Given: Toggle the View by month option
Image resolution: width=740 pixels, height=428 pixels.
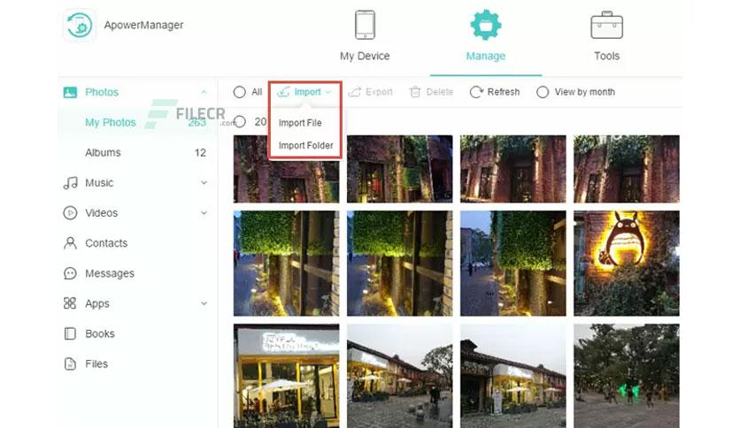Looking at the screenshot, I should coord(543,92).
